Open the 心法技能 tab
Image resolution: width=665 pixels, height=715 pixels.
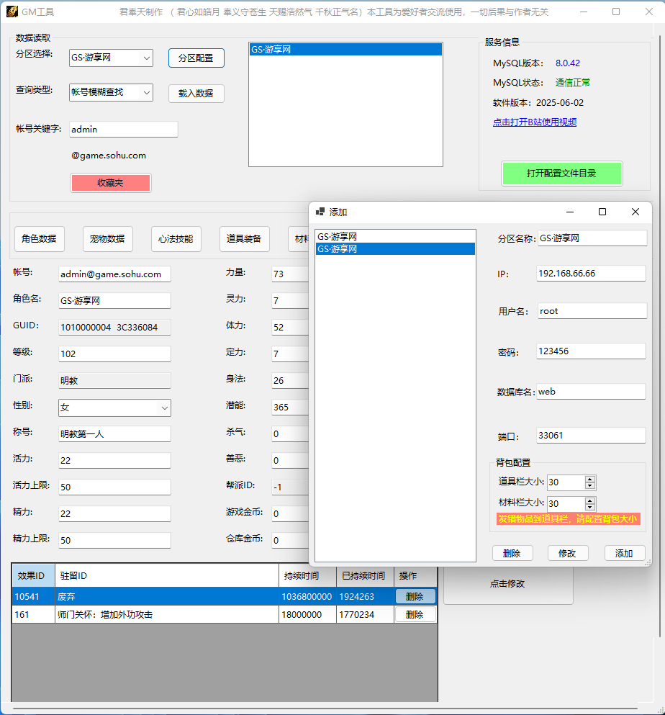tap(176, 239)
